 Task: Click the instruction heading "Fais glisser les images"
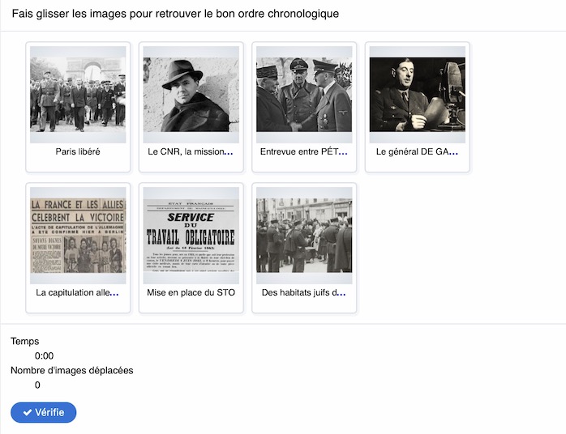pyautogui.click(x=175, y=14)
